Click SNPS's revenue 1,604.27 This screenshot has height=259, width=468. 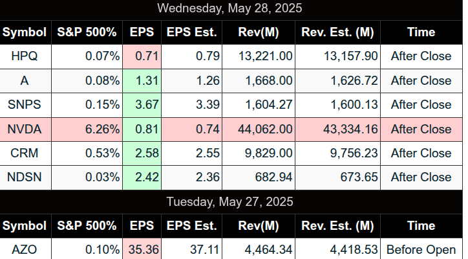(259, 105)
